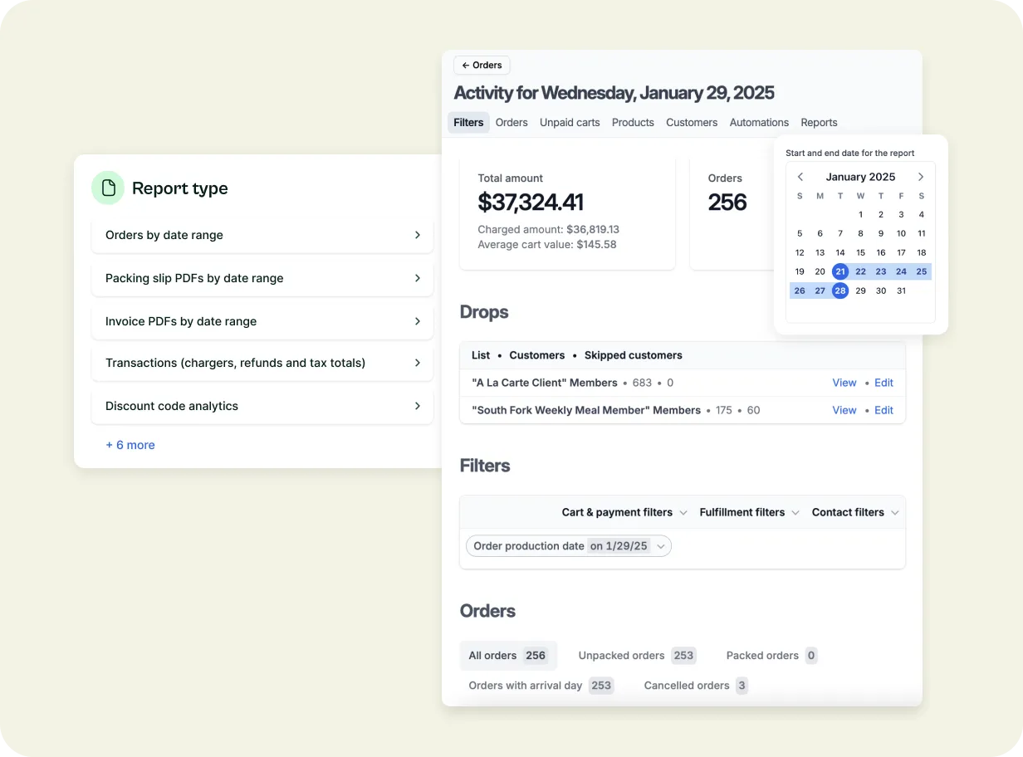Show 6 more report types

(130, 445)
